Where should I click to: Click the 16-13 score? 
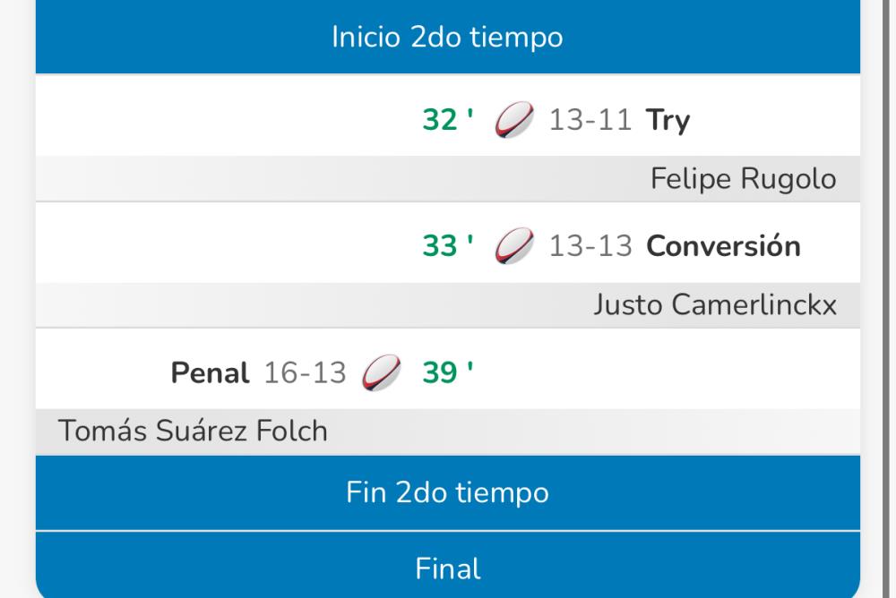click(x=305, y=372)
